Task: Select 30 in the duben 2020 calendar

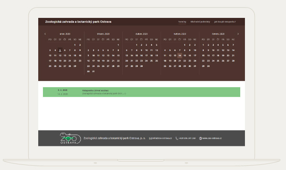Action: click(142, 66)
